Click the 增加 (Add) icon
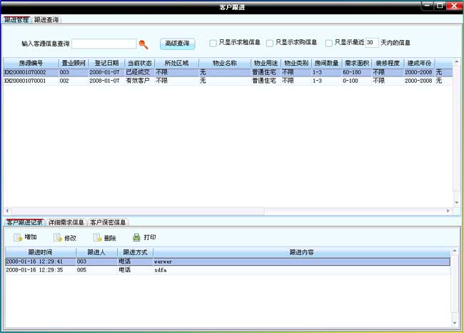Image resolution: width=464 pixels, height=333 pixels. (18, 237)
